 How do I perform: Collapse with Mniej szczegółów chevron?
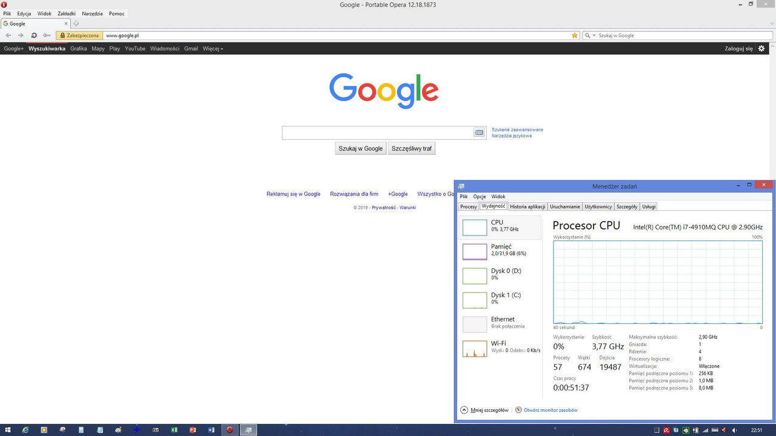point(464,410)
